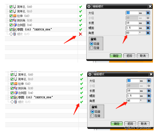Click green check status of 拉伸 (12) in red-X tree
The image size is (156, 133).
click(x=81, y=16)
